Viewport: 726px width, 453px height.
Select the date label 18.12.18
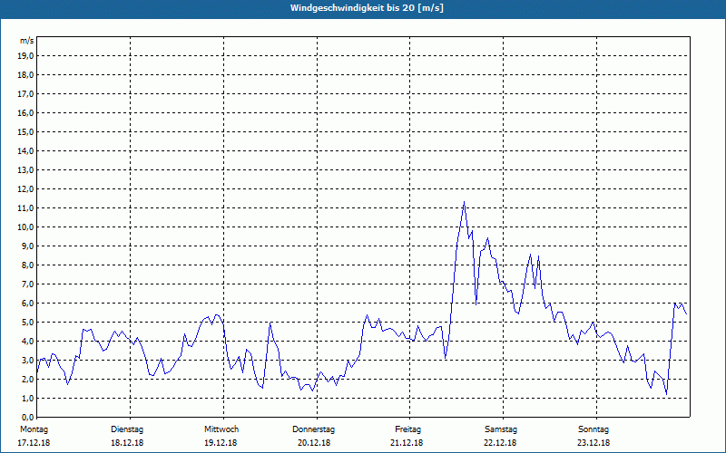click(x=127, y=443)
